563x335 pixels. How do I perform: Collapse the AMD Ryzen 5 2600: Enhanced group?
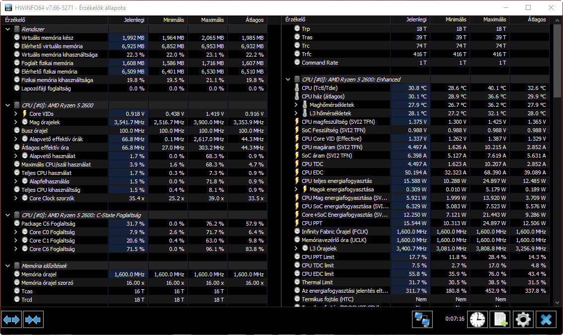click(x=288, y=80)
